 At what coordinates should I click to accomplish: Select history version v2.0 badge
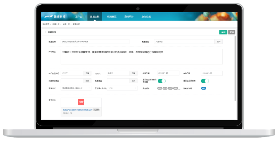point(165,88)
